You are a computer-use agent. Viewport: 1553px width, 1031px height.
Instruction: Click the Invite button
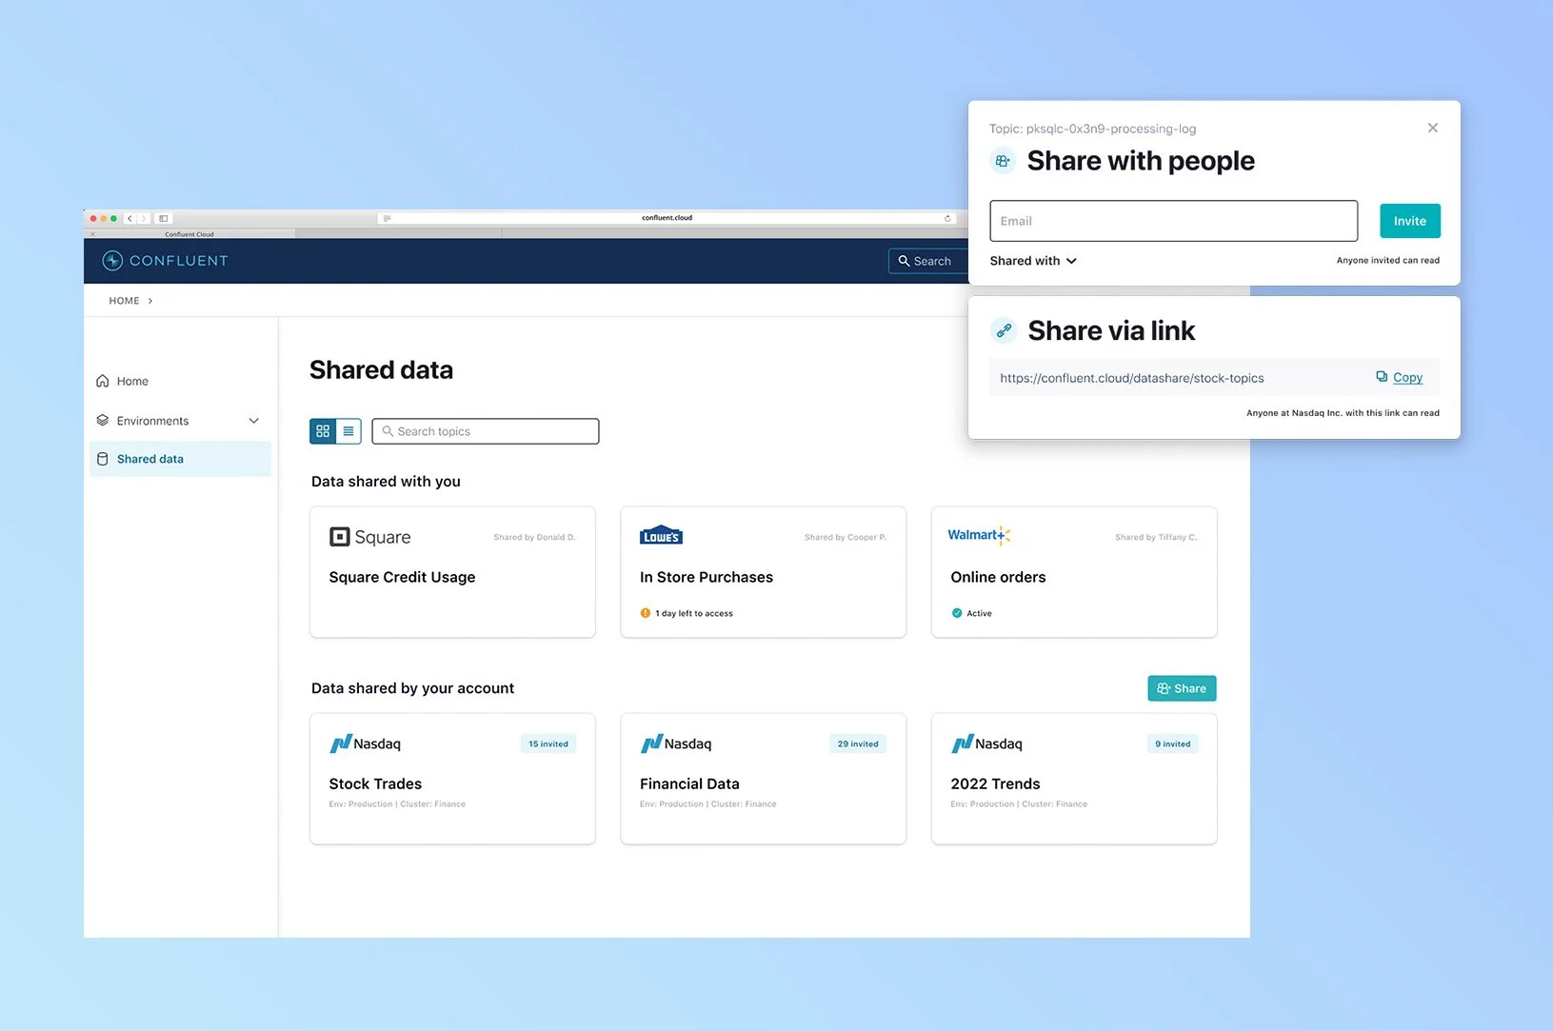1410,221
